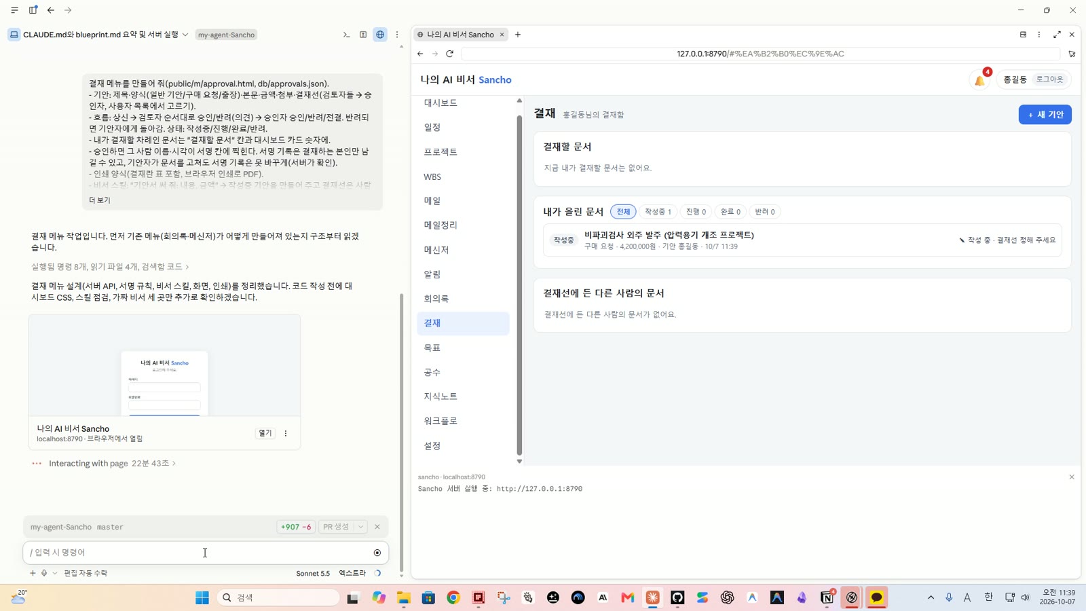The height and width of the screenshot is (611, 1086).
Task: Activate the microphone voice input icon
Action: tap(44, 573)
